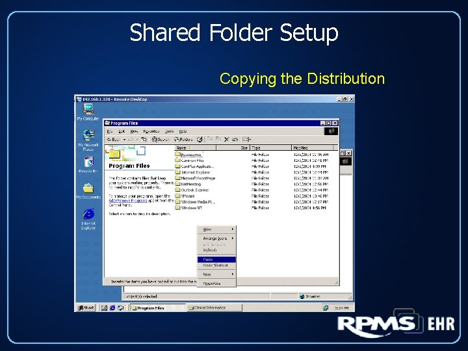
Task: Click the Copy To toolbar icon
Action: pyautogui.click(x=218, y=139)
